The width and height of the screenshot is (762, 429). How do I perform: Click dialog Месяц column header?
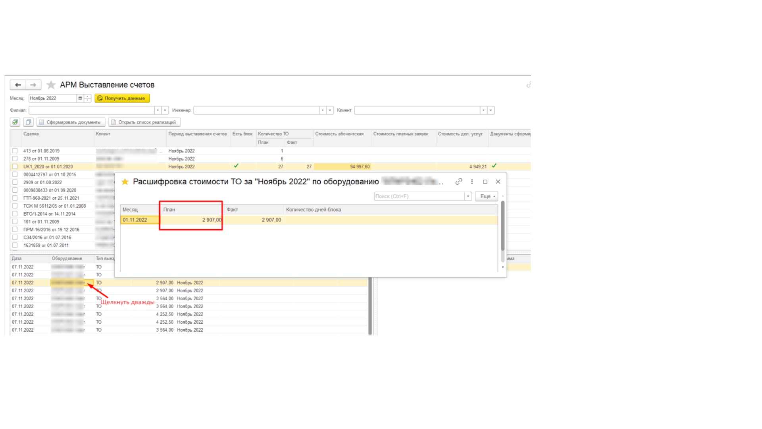tap(140, 210)
